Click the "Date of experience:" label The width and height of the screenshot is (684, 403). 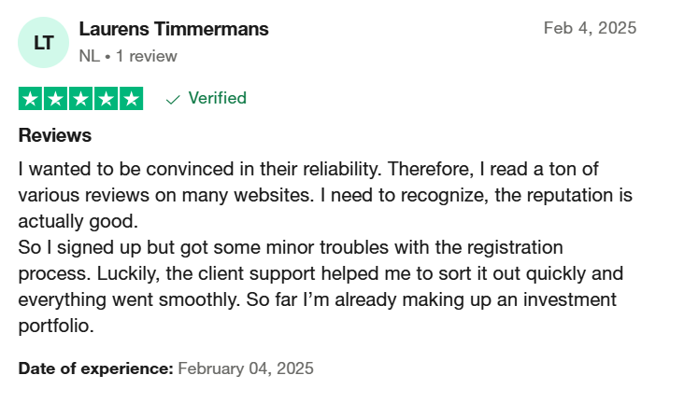[x=96, y=368]
